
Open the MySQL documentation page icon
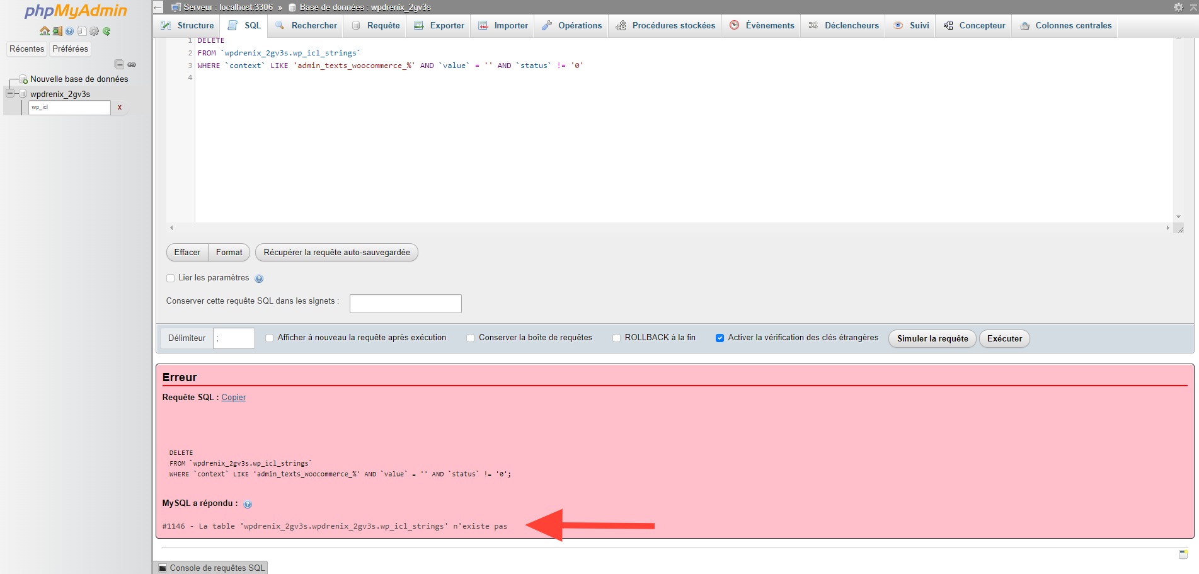pyautogui.click(x=82, y=31)
